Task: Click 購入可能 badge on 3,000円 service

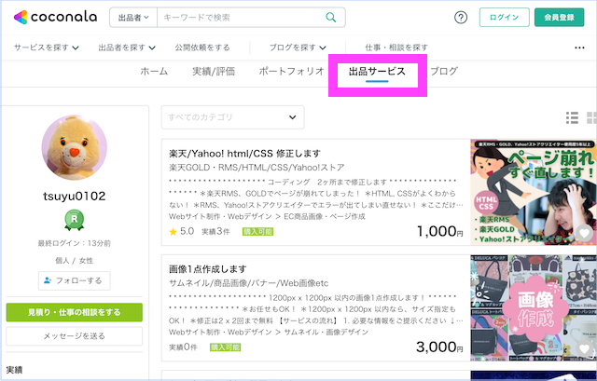Action: pos(225,347)
